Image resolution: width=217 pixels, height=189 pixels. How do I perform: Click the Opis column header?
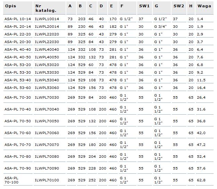point(10,6)
